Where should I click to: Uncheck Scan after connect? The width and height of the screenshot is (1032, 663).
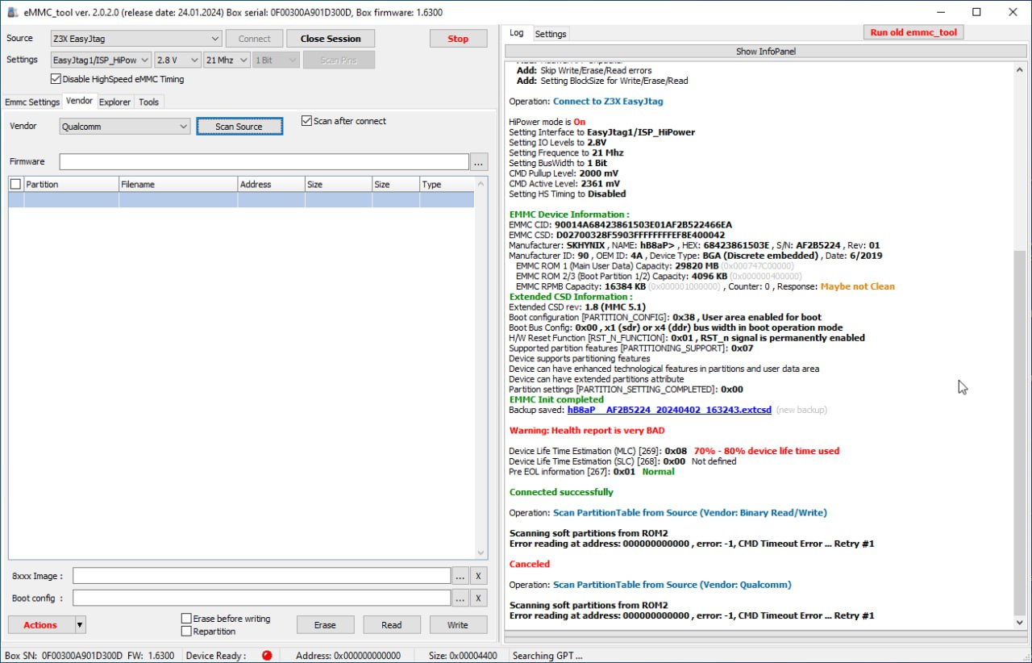pos(306,121)
